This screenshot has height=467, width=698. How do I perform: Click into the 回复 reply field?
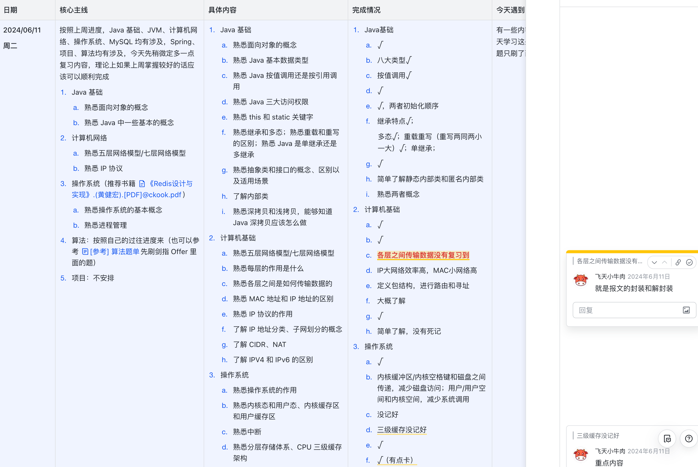[634, 310]
